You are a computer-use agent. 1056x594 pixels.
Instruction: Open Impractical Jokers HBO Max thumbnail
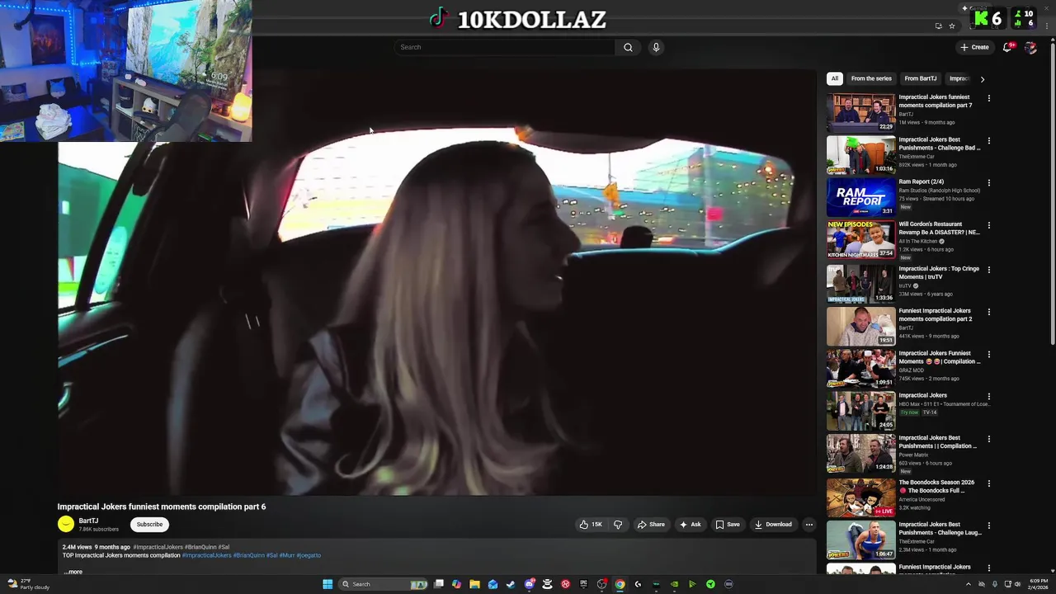point(860,411)
